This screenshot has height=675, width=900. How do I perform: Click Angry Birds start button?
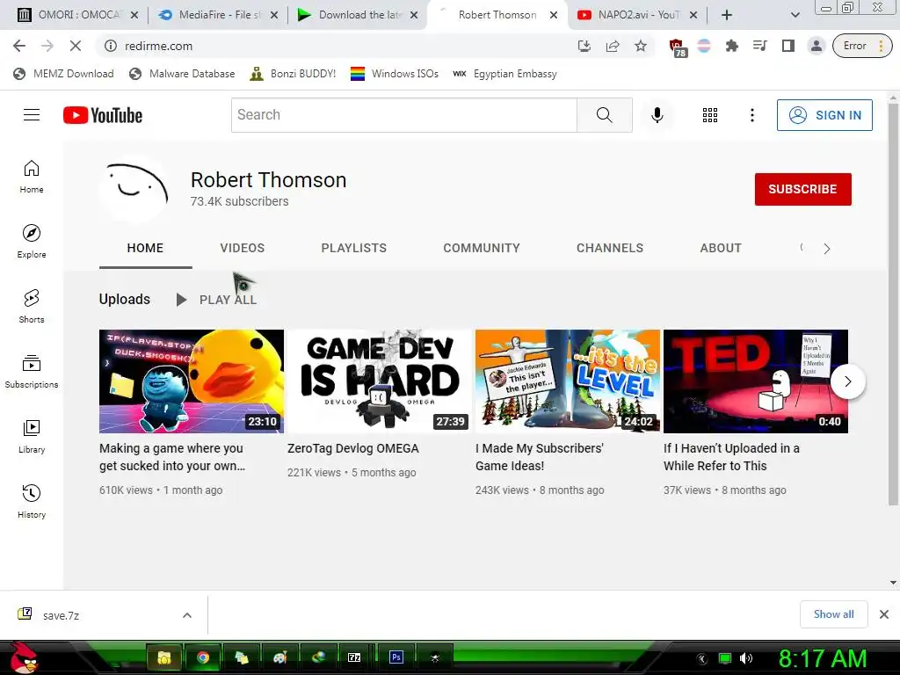23,657
